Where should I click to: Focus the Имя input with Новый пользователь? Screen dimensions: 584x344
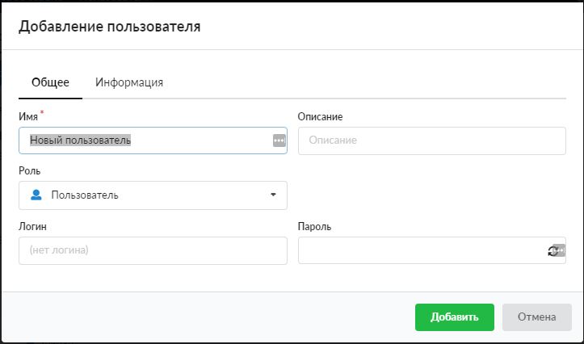pyautogui.click(x=145, y=141)
